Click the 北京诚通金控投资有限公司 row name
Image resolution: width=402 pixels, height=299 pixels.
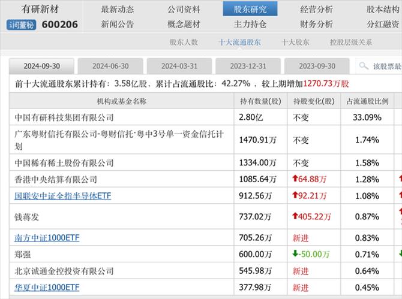pyautogui.click(x=64, y=271)
